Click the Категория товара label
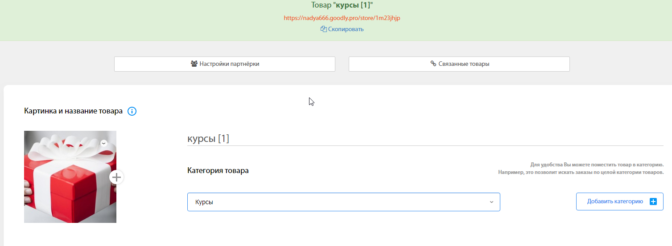Image resolution: width=672 pixels, height=246 pixels. click(218, 170)
